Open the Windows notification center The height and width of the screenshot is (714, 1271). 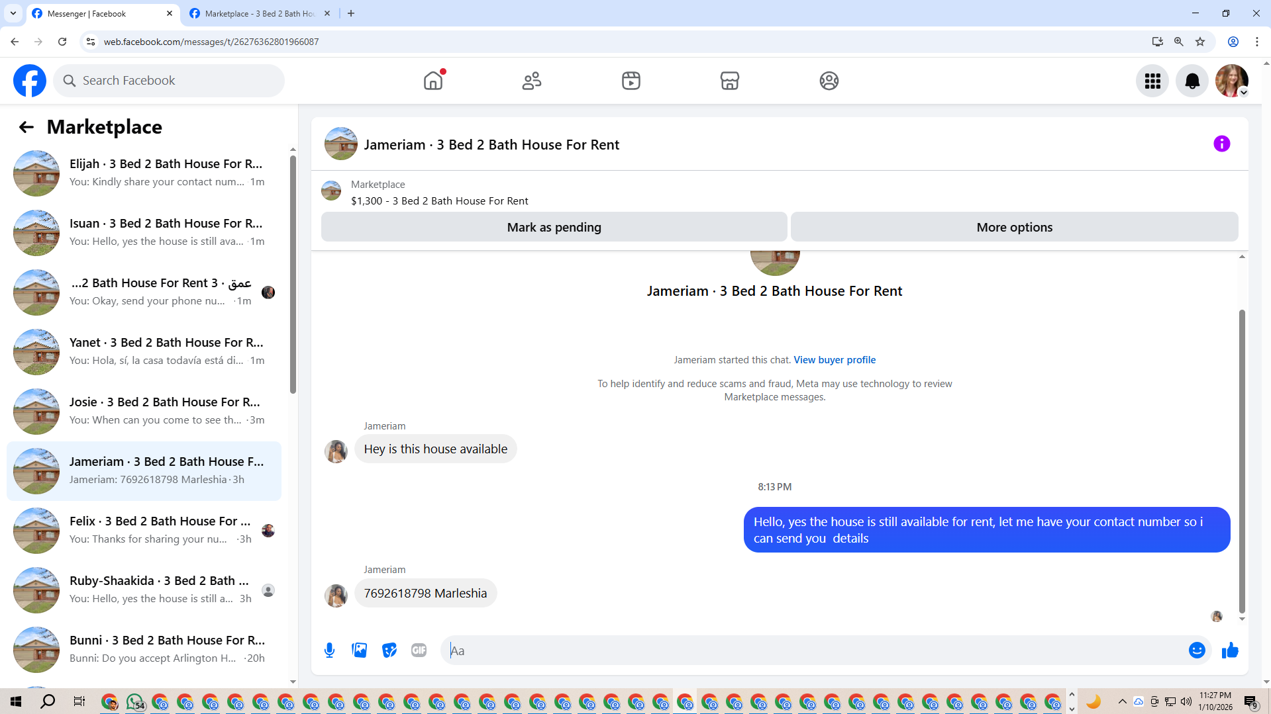click(x=1250, y=702)
